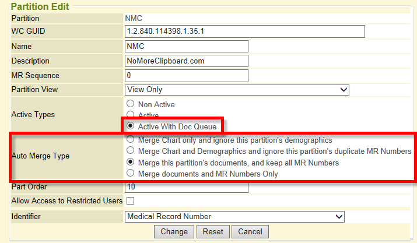417x243 pixels.
Task: Choose Merge Chart only radio option
Action: click(131, 140)
